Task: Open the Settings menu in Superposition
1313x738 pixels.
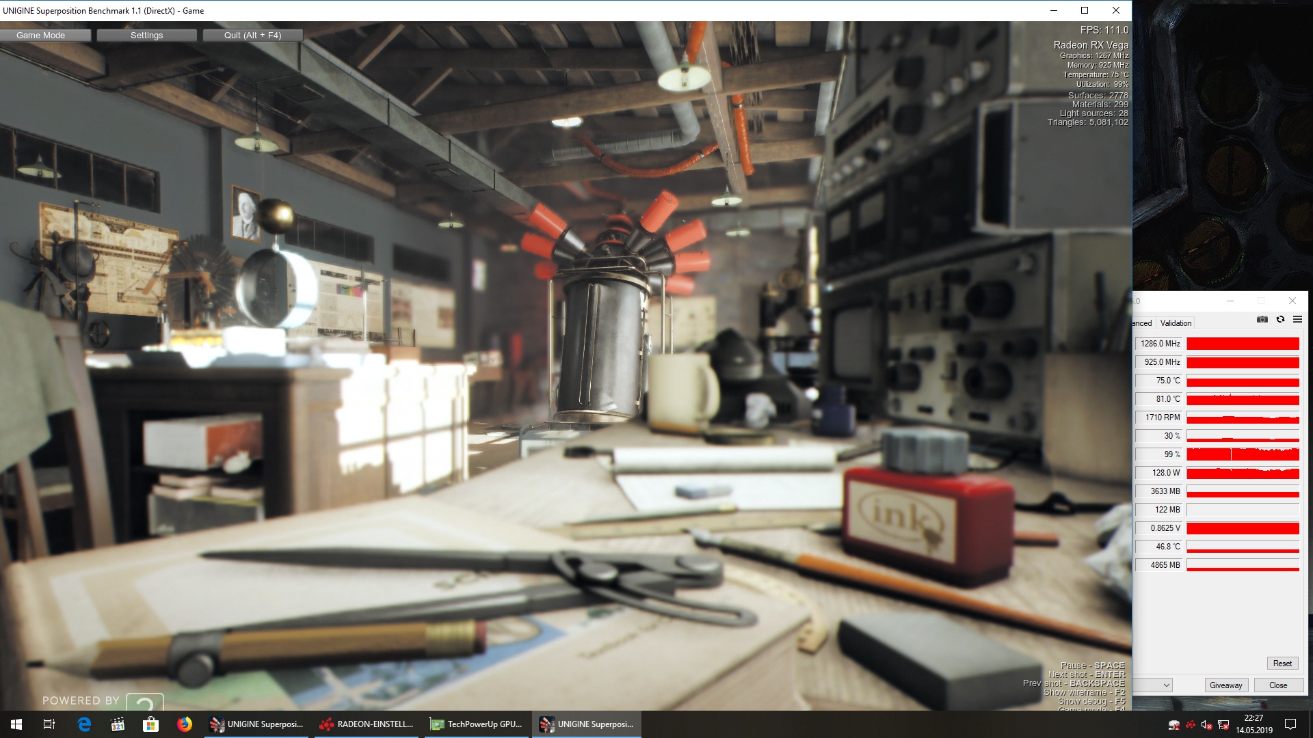Action: pyautogui.click(x=146, y=36)
